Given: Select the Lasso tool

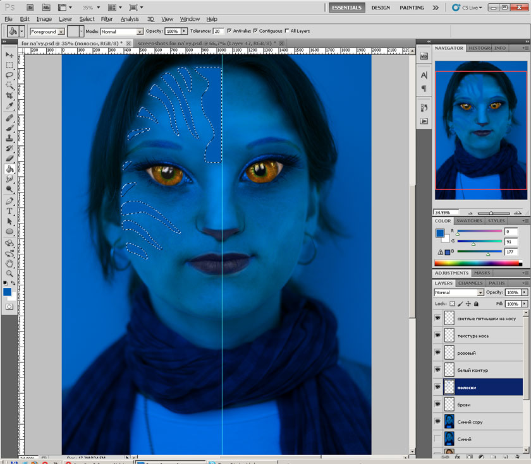Looking at the screenshot, I should click(9, 75).
